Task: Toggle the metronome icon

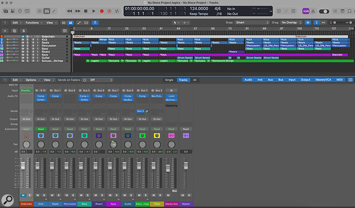Action: tap(313, 11)
